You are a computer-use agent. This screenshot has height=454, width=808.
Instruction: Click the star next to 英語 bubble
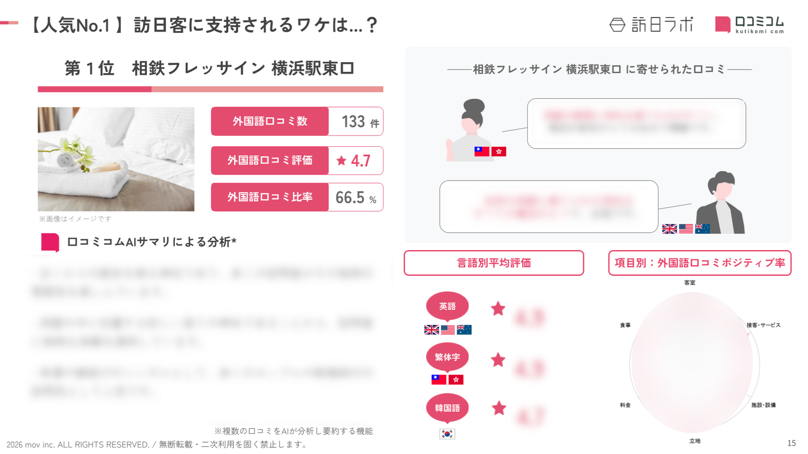498,309
